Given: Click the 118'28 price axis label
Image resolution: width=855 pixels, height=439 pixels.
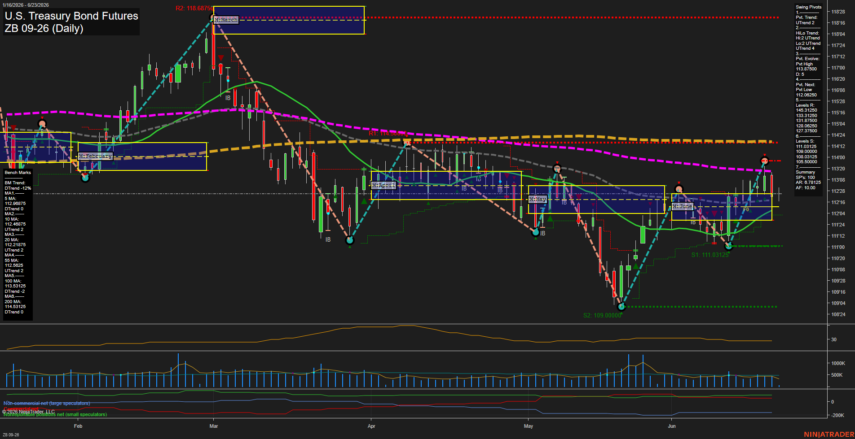Looking at the screenshot, I should (x=838, y=12).
